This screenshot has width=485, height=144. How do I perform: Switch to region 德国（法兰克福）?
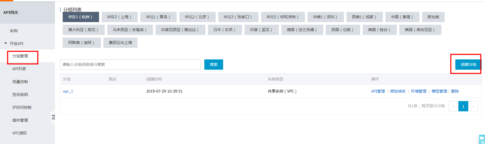(302, 30)
